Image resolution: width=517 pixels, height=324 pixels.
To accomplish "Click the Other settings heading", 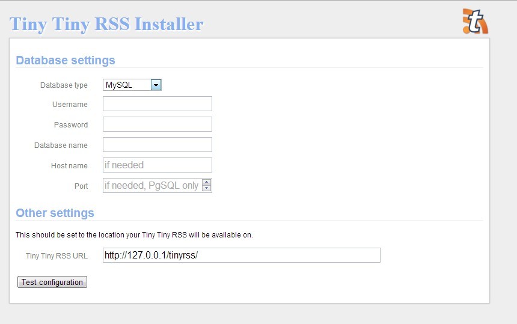I will tap(55, 213).
